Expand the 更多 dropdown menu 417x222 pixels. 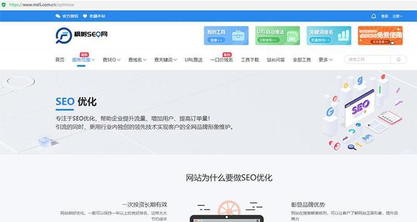(326, 60)
